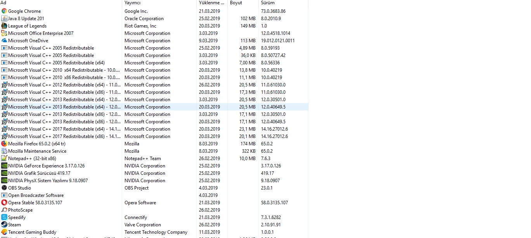Click the Opera Stable icon
The image size is (531, 238).
coord(4,203)
